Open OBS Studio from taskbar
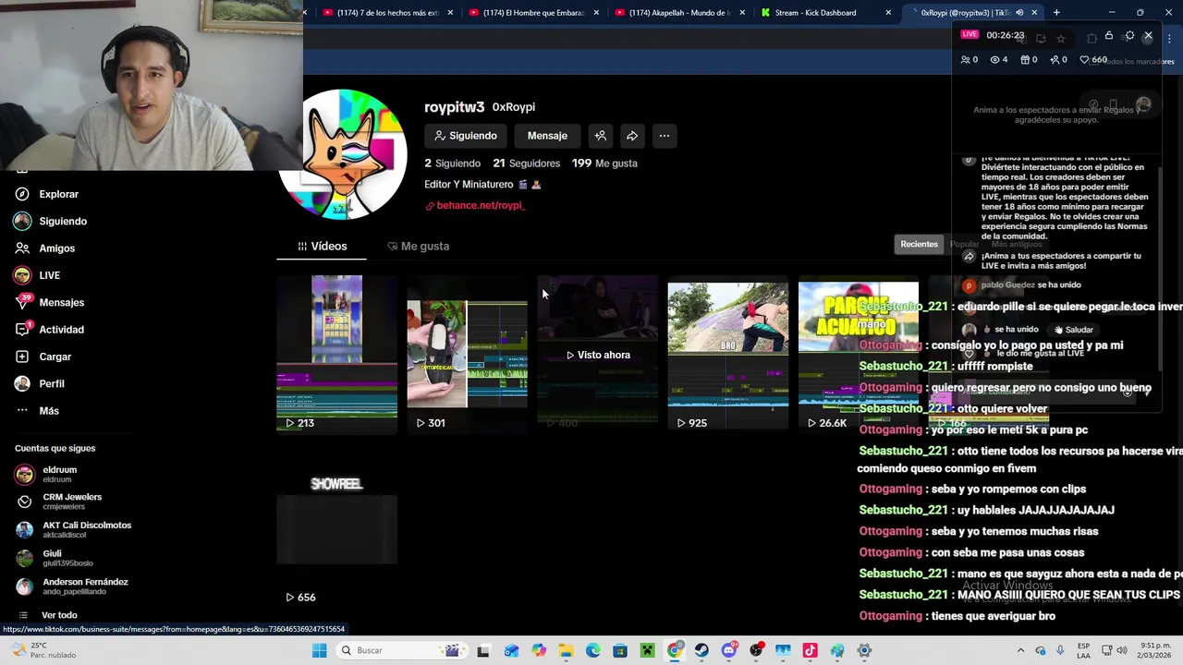This screenshot has height=665, width=1183. pyautogui.click(x=756, y=650)
